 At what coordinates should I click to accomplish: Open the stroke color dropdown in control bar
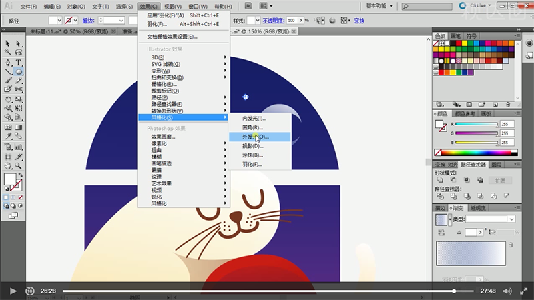click(75, 21)
